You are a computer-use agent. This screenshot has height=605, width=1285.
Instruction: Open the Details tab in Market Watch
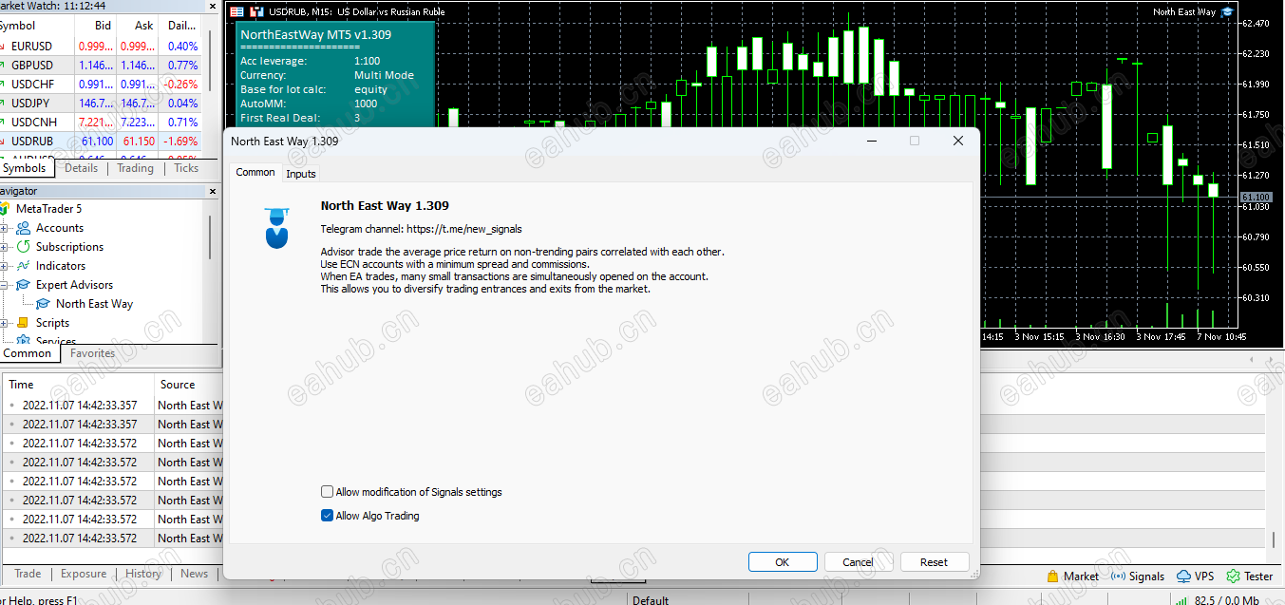[x=81, y=168]
